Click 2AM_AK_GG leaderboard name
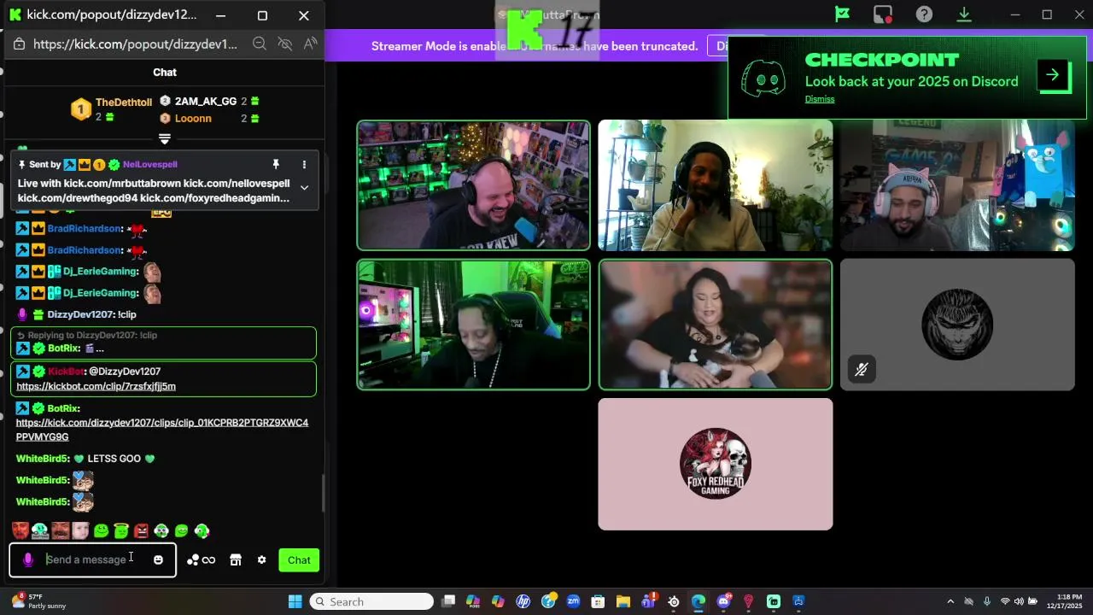The height and width of the screenshot is (615, 1093). pyautogui.click(x=206, y=102)
